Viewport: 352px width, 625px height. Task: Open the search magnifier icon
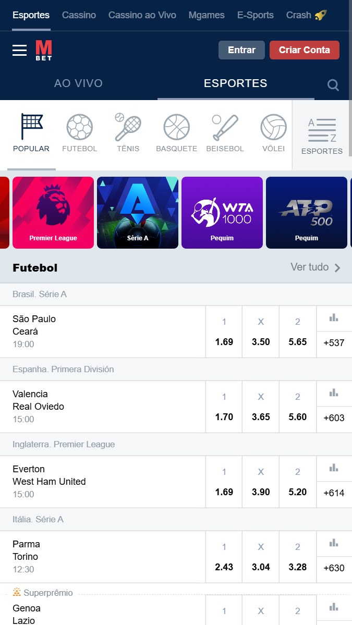pos(333,85)
